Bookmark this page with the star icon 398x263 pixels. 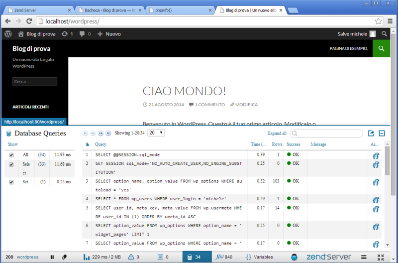coord(378,21)
